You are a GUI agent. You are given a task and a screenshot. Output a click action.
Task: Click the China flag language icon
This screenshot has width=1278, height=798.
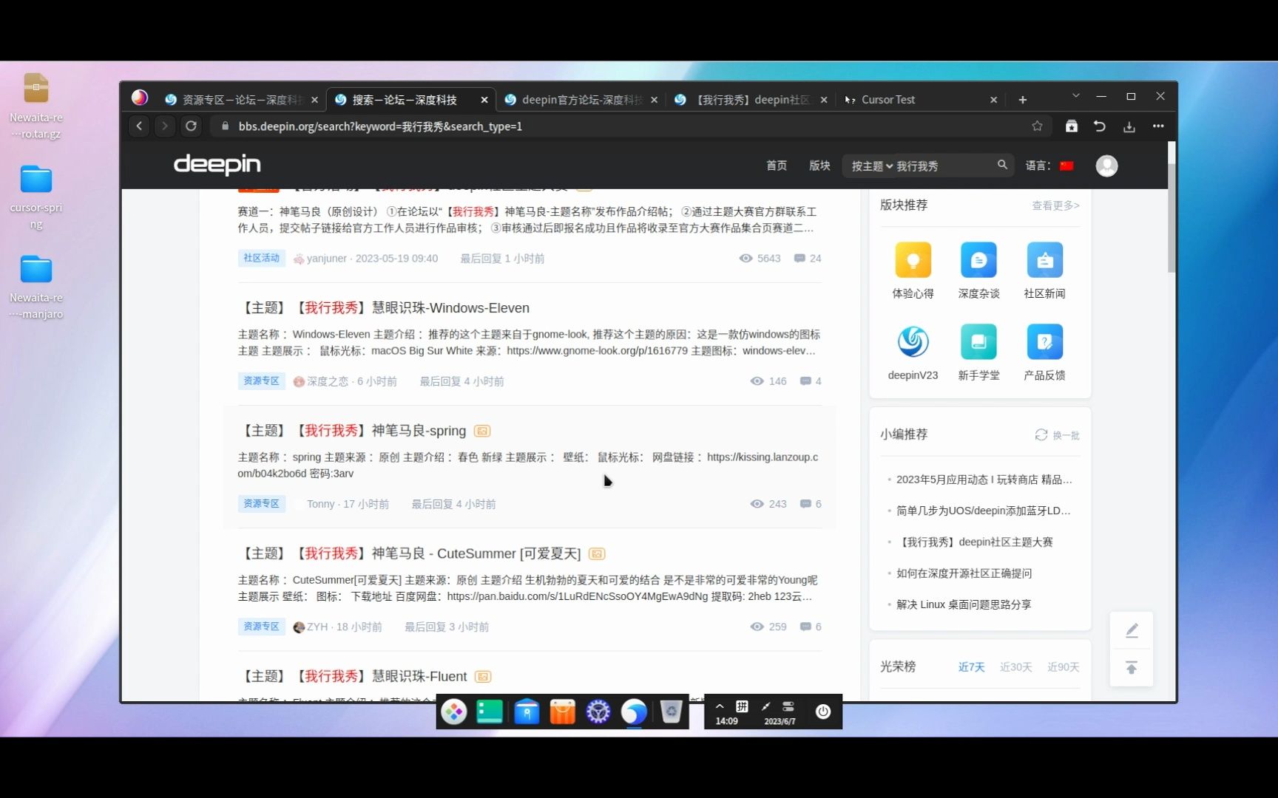pyautogui.click(x=1066, y=166)
